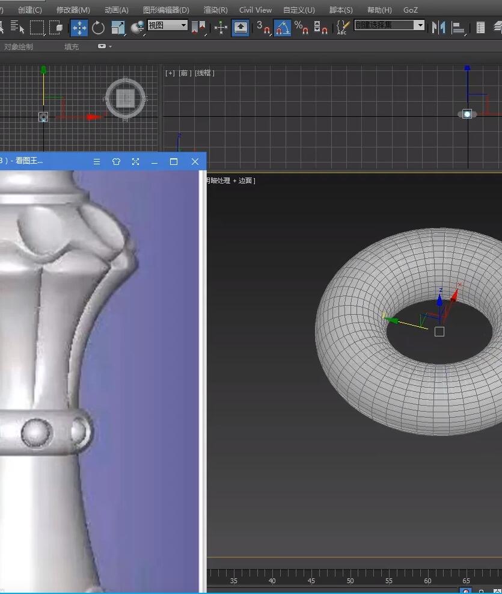Expand the 创建选择集 selection set dropdown
Screen dimensions: 502x594
click(x=421, y=26)
